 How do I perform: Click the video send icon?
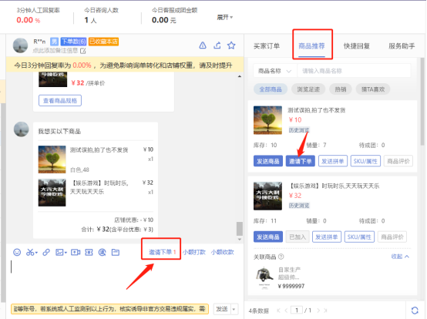76,252
